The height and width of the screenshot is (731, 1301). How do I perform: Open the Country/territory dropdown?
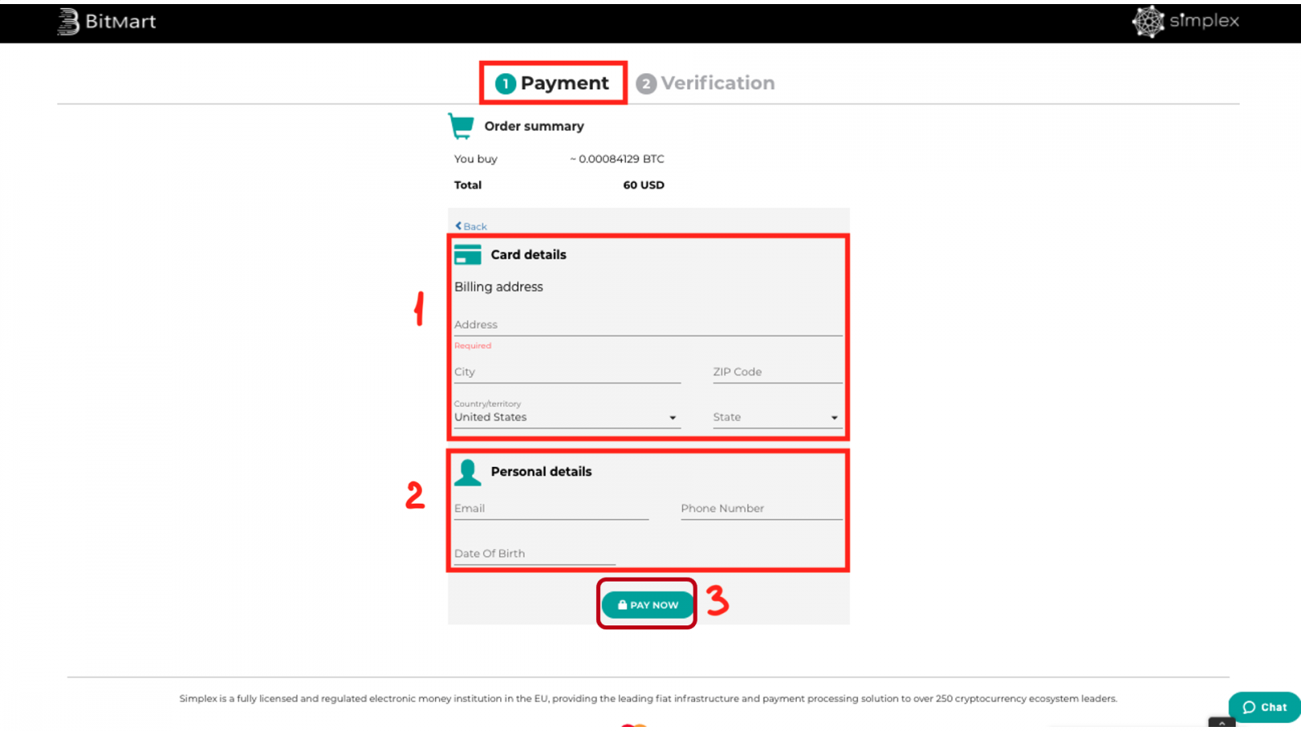click(566, 417)
